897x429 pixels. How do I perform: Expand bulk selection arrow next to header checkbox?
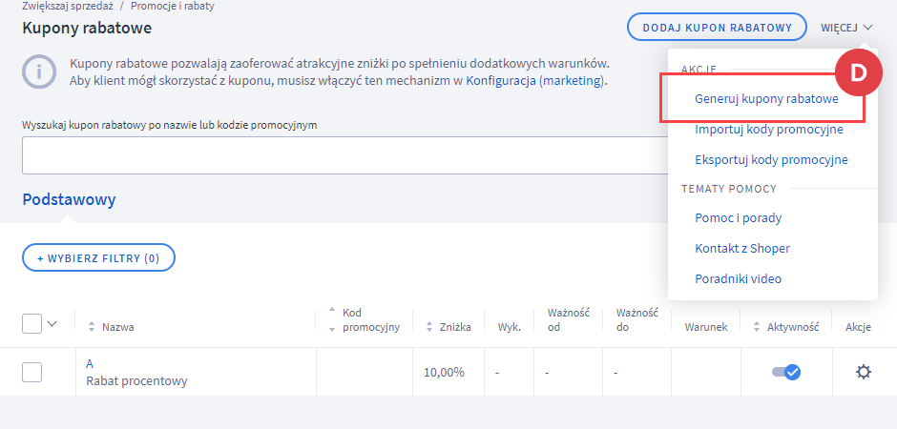tap(52, 324)
